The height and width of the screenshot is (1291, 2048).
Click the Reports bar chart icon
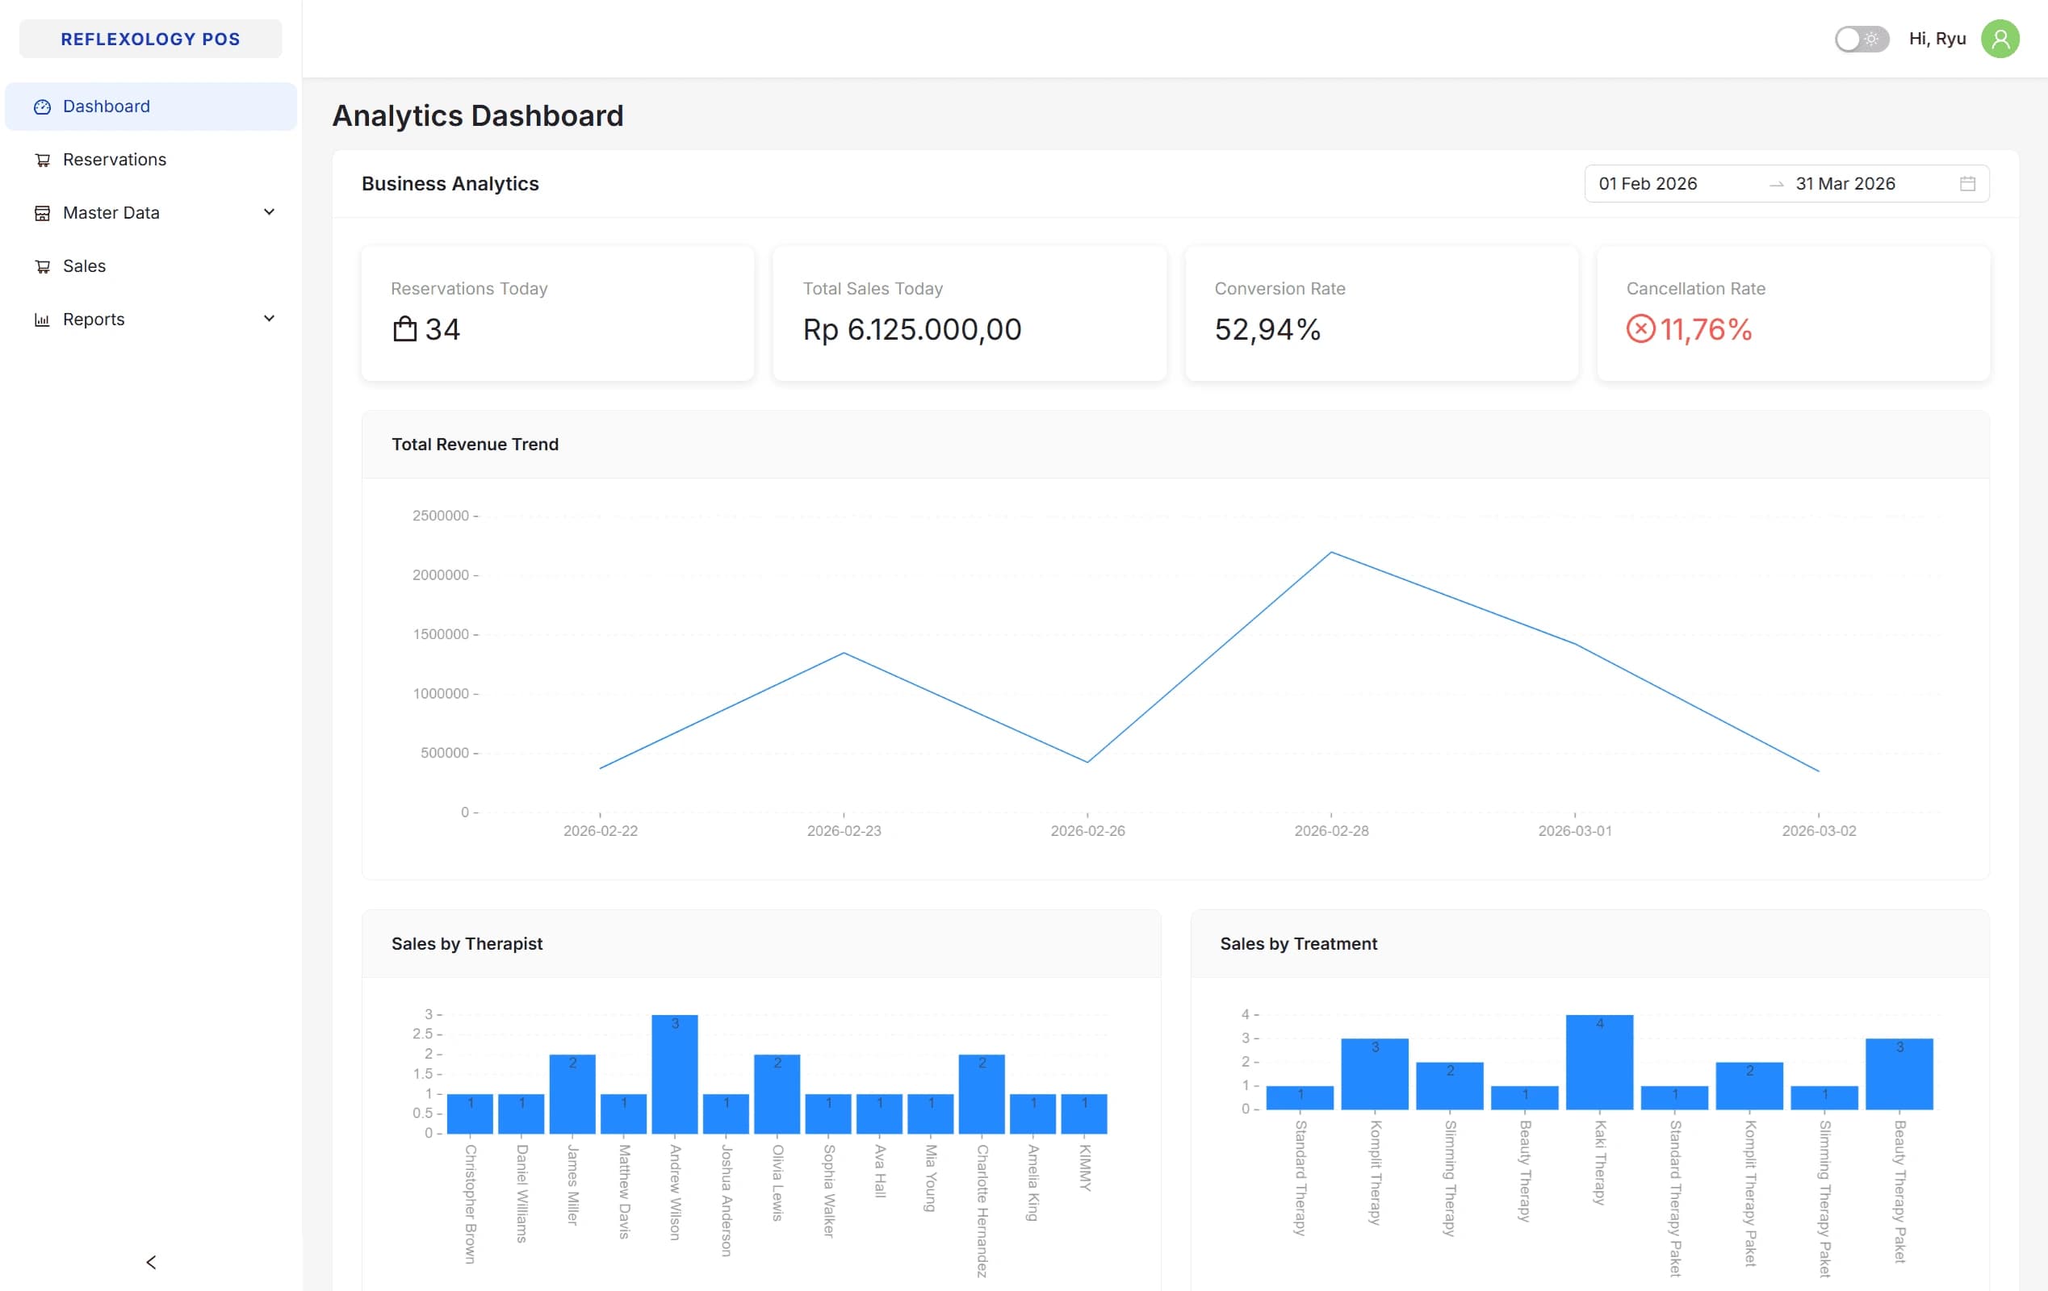pyautogui.click(x=42, y=320)
